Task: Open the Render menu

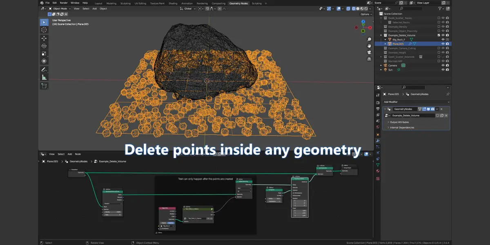Action: coord(64,3)
